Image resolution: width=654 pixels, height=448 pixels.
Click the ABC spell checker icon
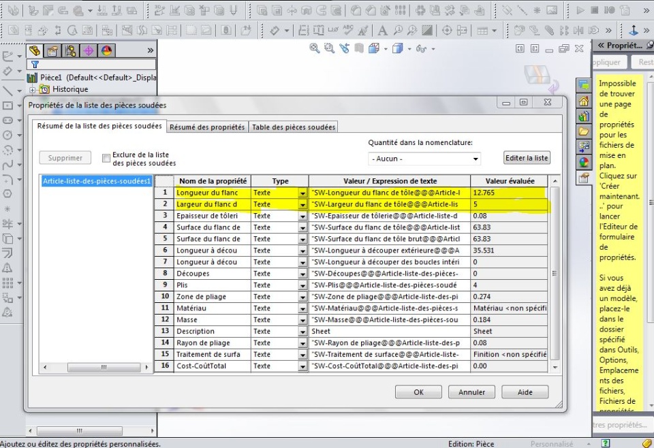point(348,30)
